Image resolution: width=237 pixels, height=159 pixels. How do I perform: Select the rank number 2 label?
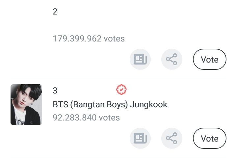[x=55, y=12]
